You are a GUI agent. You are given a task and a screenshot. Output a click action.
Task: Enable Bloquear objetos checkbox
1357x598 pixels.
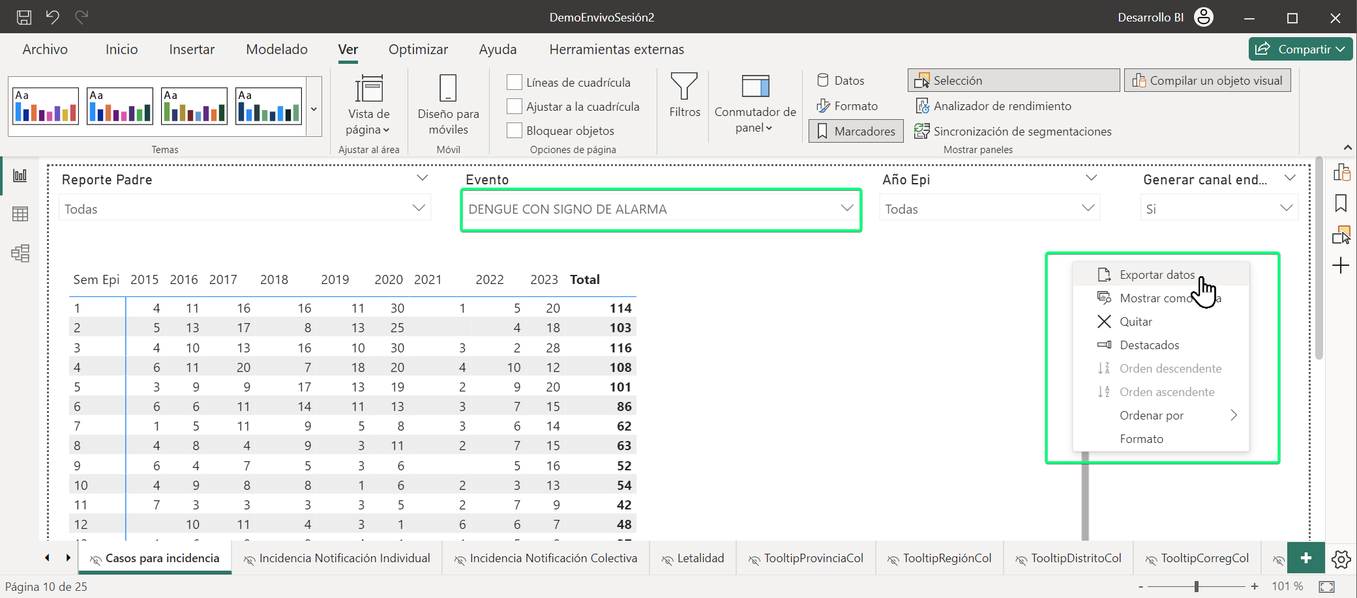[514, 130]
